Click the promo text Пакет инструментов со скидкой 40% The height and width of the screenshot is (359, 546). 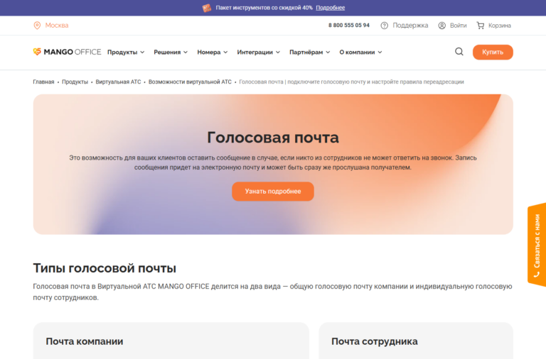pyautogui.click(x=264, y=8)
